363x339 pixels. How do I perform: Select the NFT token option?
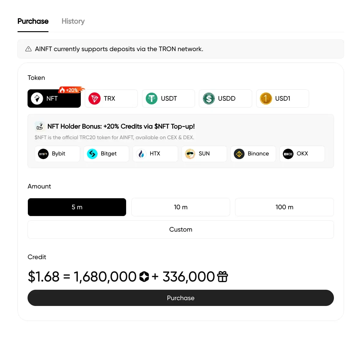(54, 99)
